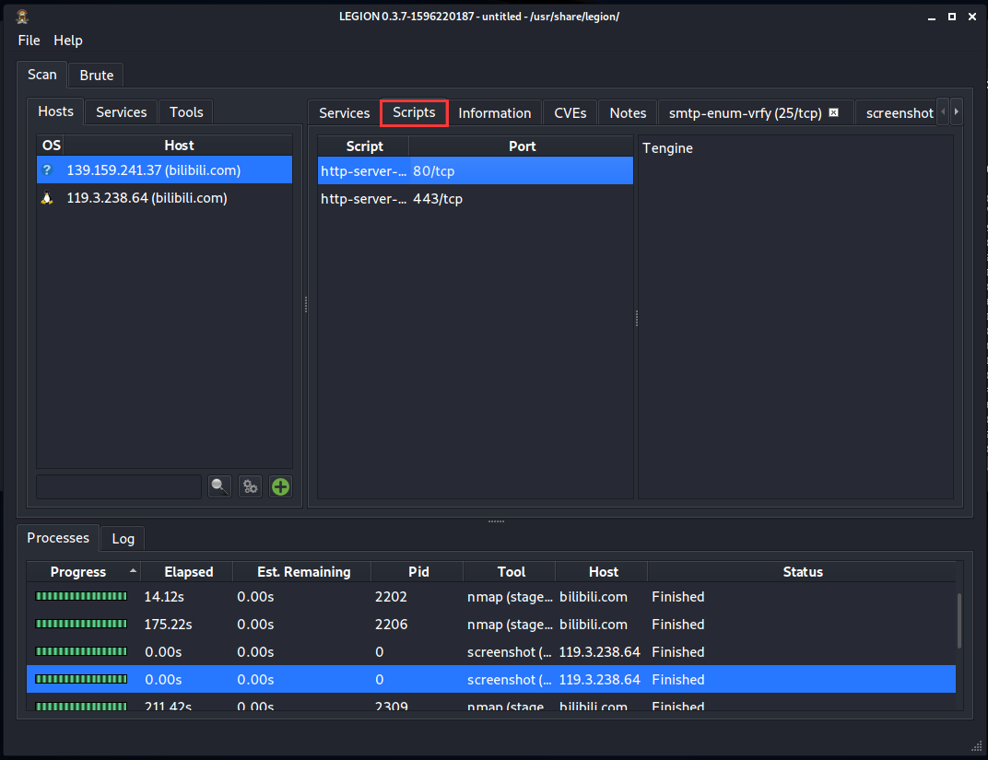The width and height of the screenshot is (988, 760).
Task: Click the question mark OS icon for 139.159.241.37
Action: [x=47, y=170]
